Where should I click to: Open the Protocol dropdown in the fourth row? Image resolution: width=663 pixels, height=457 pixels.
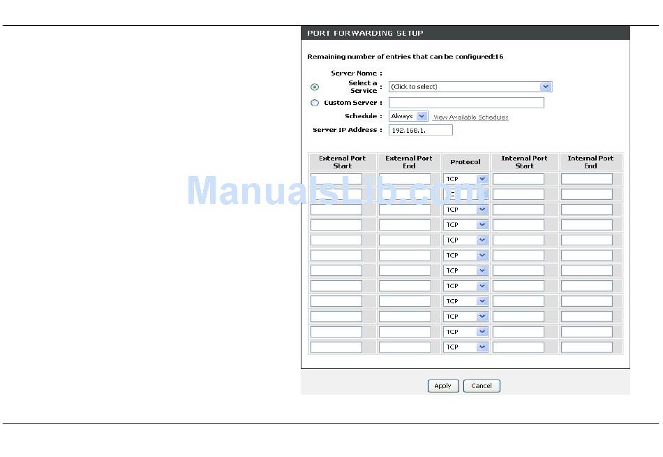465,225
